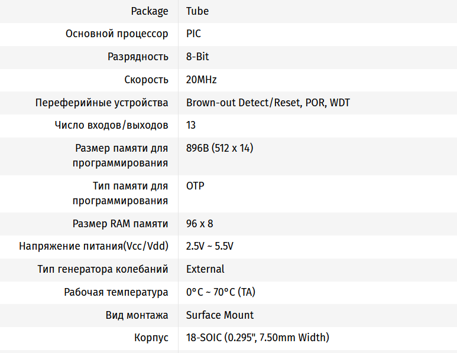Click the 'Число входов/выходов' label

[x=112, y=125]
